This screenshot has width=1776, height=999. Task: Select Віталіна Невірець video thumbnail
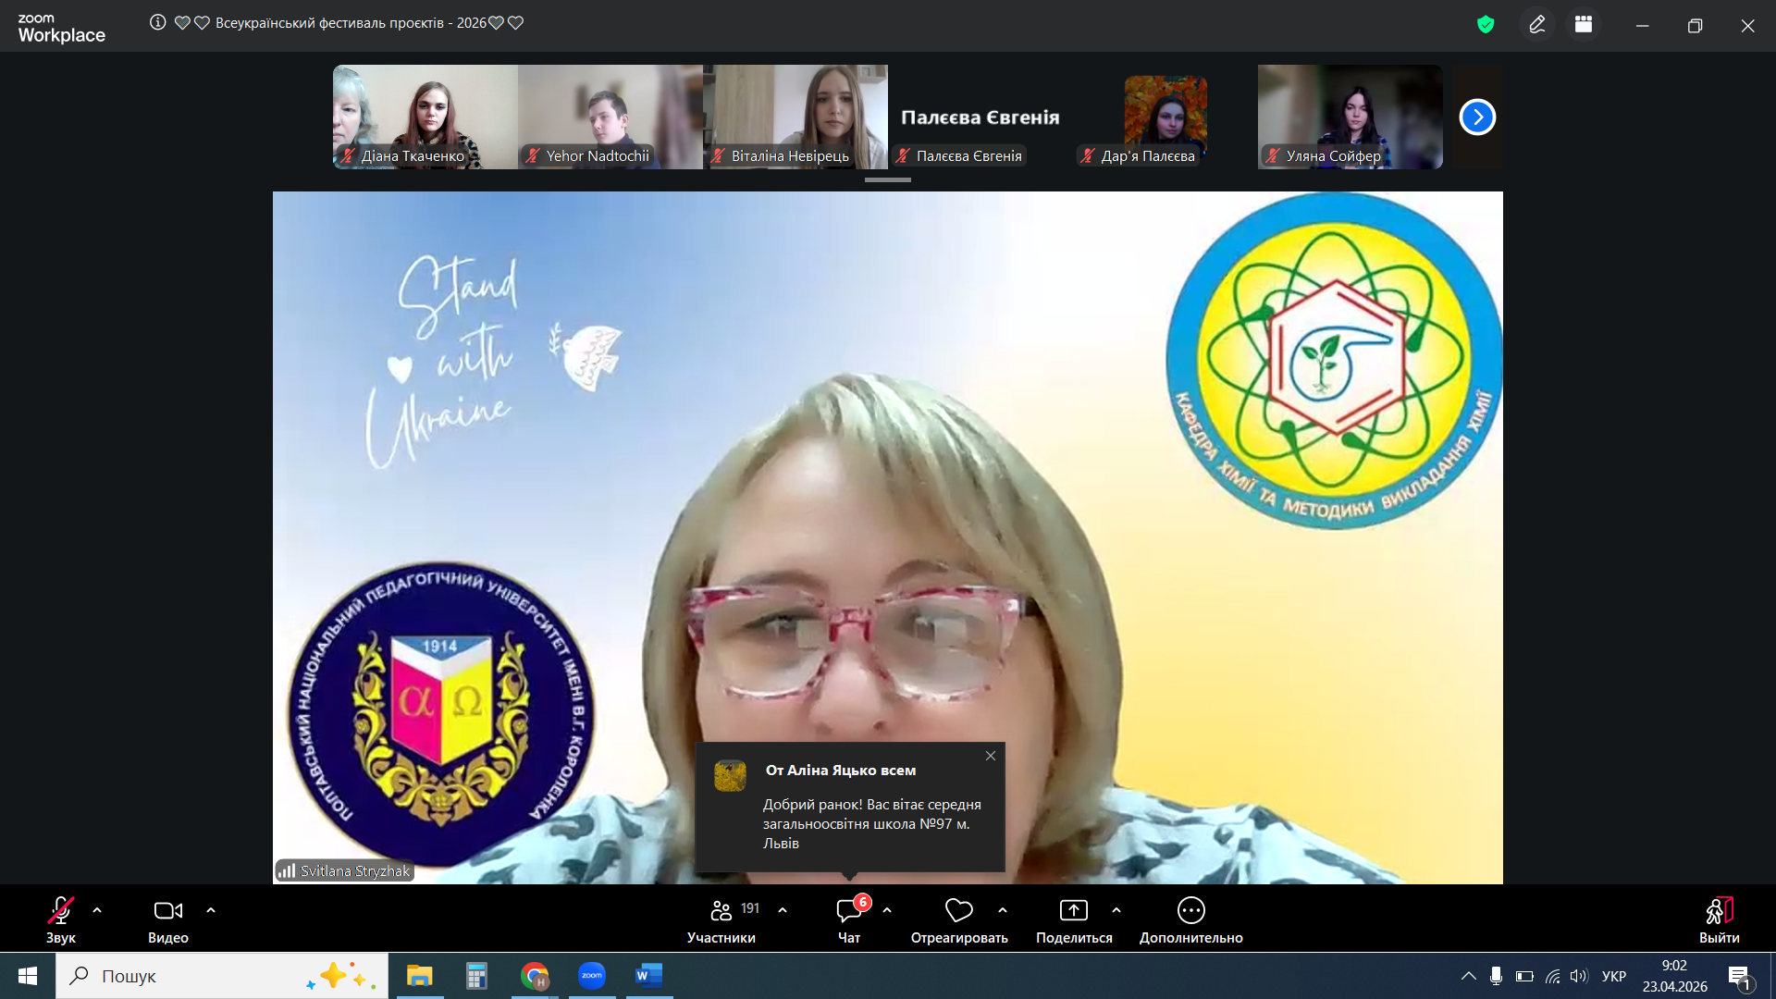pos(795,116)
